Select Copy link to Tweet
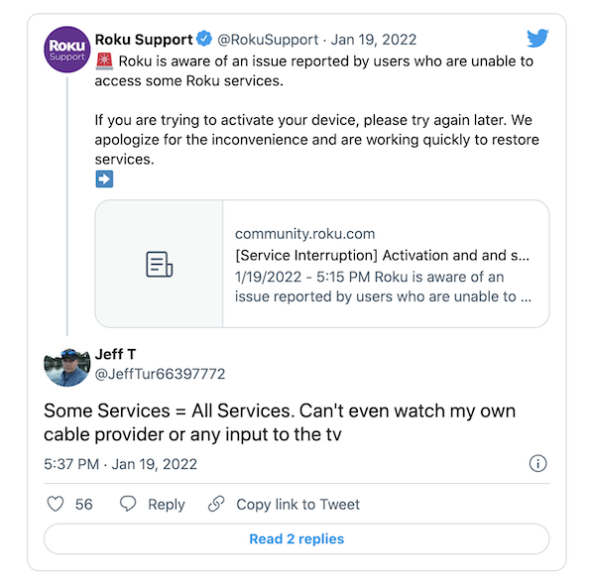 pyautogui.click(x=297, y=505)
